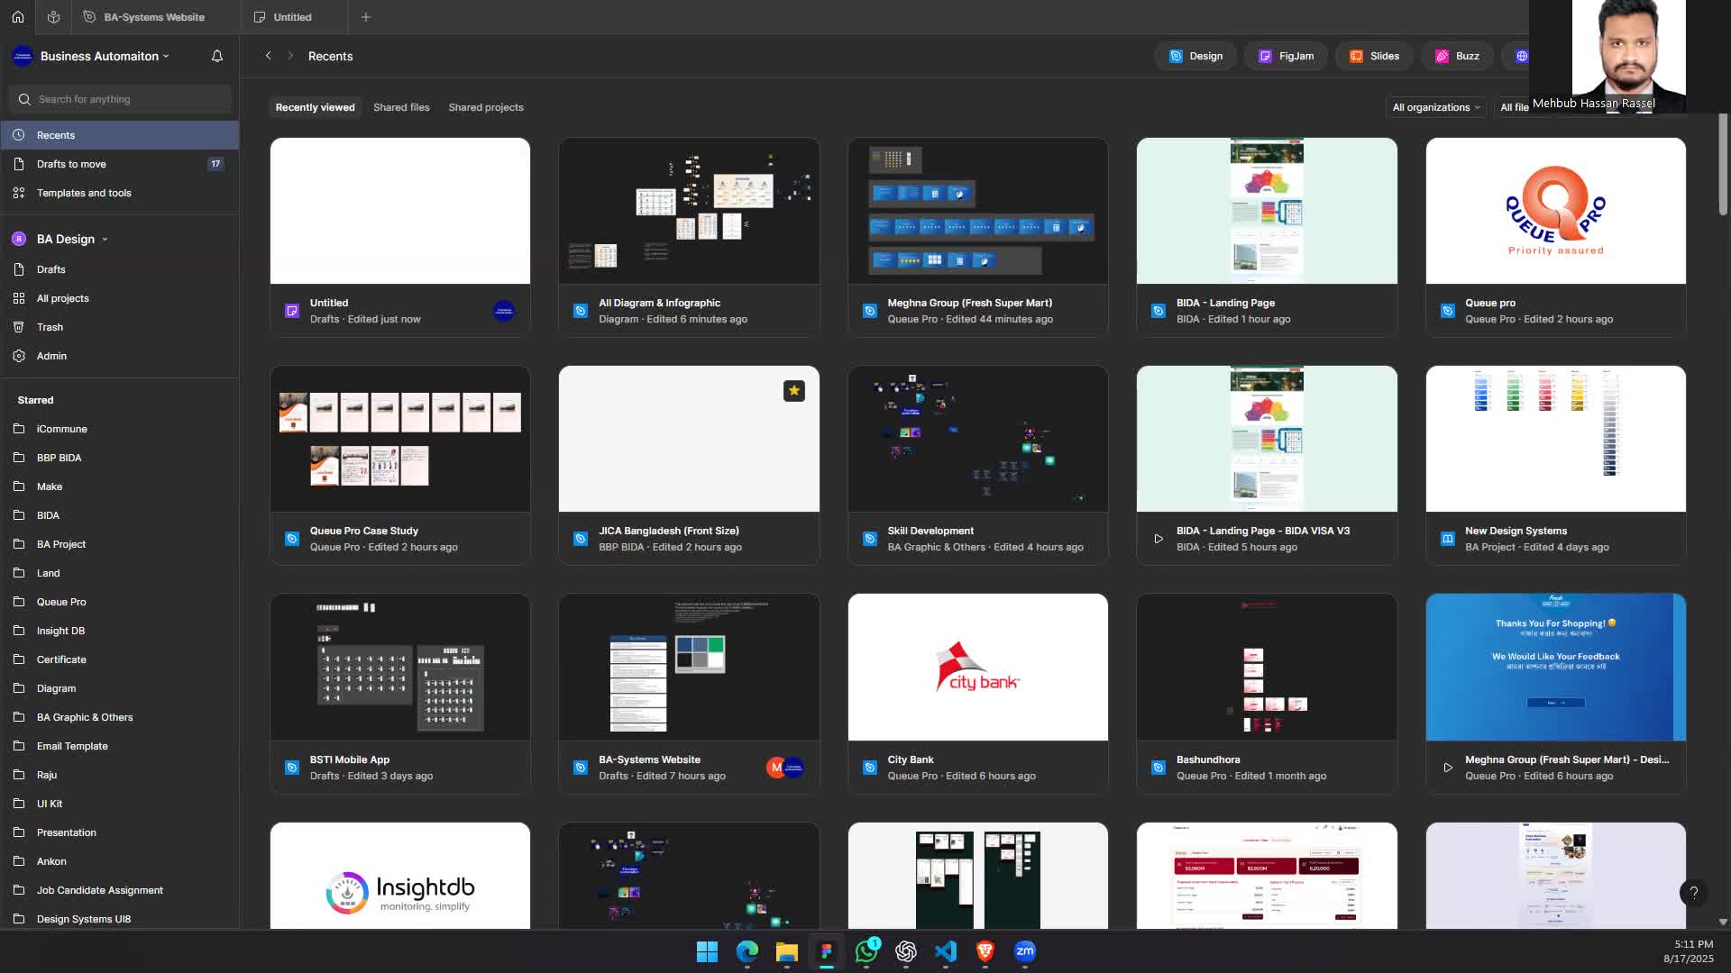
Task: Select the Shared projects tab
Action: tap(486, 107)
